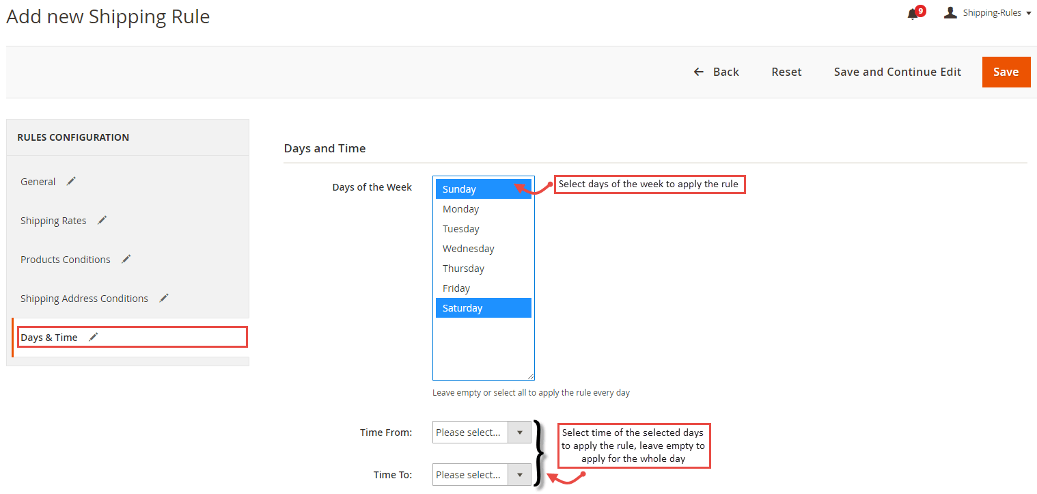
Task: Open the Time To dropdown
Action: click(482, 474)
